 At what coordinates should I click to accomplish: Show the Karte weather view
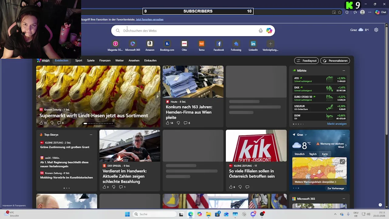(x=325, y=154)
